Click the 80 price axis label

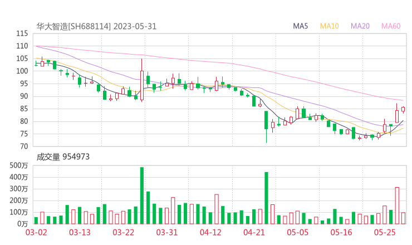pyautogui.click(x=24, y=121)
